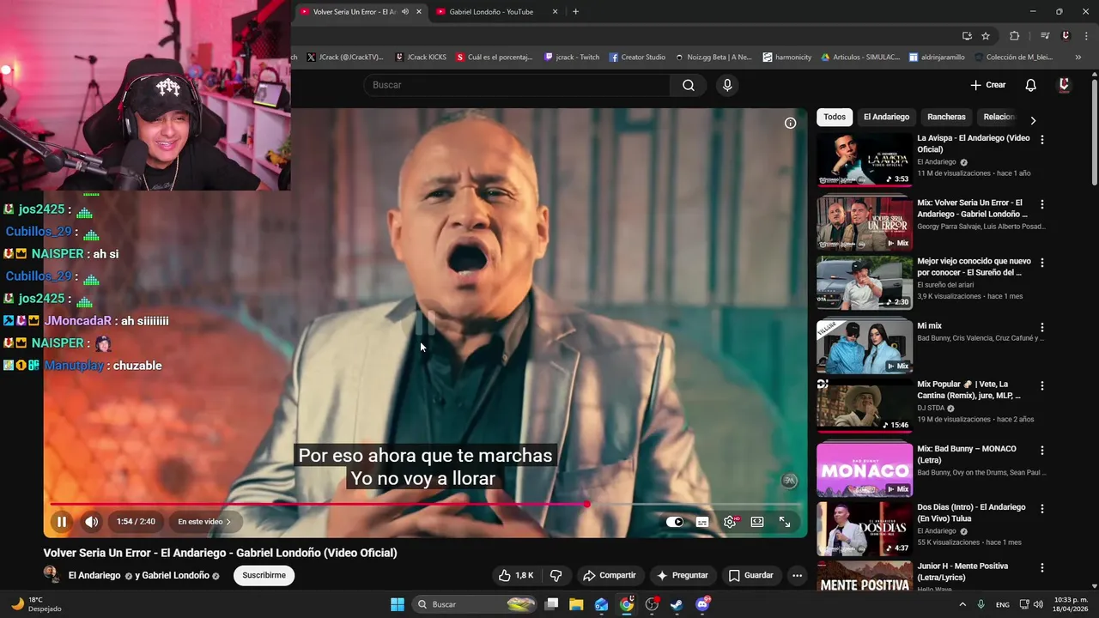
Task: Open options for Dos Dias (Intro) video
Action: 1042,508
